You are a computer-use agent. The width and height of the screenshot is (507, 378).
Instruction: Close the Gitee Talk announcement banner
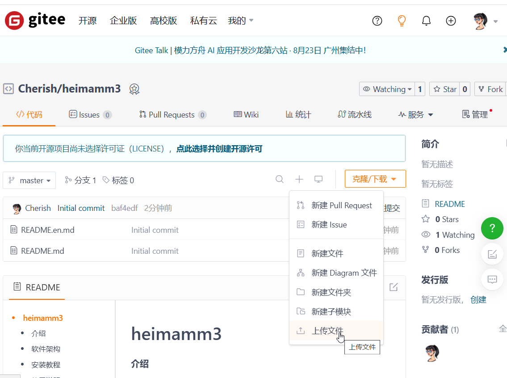pos(505,50)
